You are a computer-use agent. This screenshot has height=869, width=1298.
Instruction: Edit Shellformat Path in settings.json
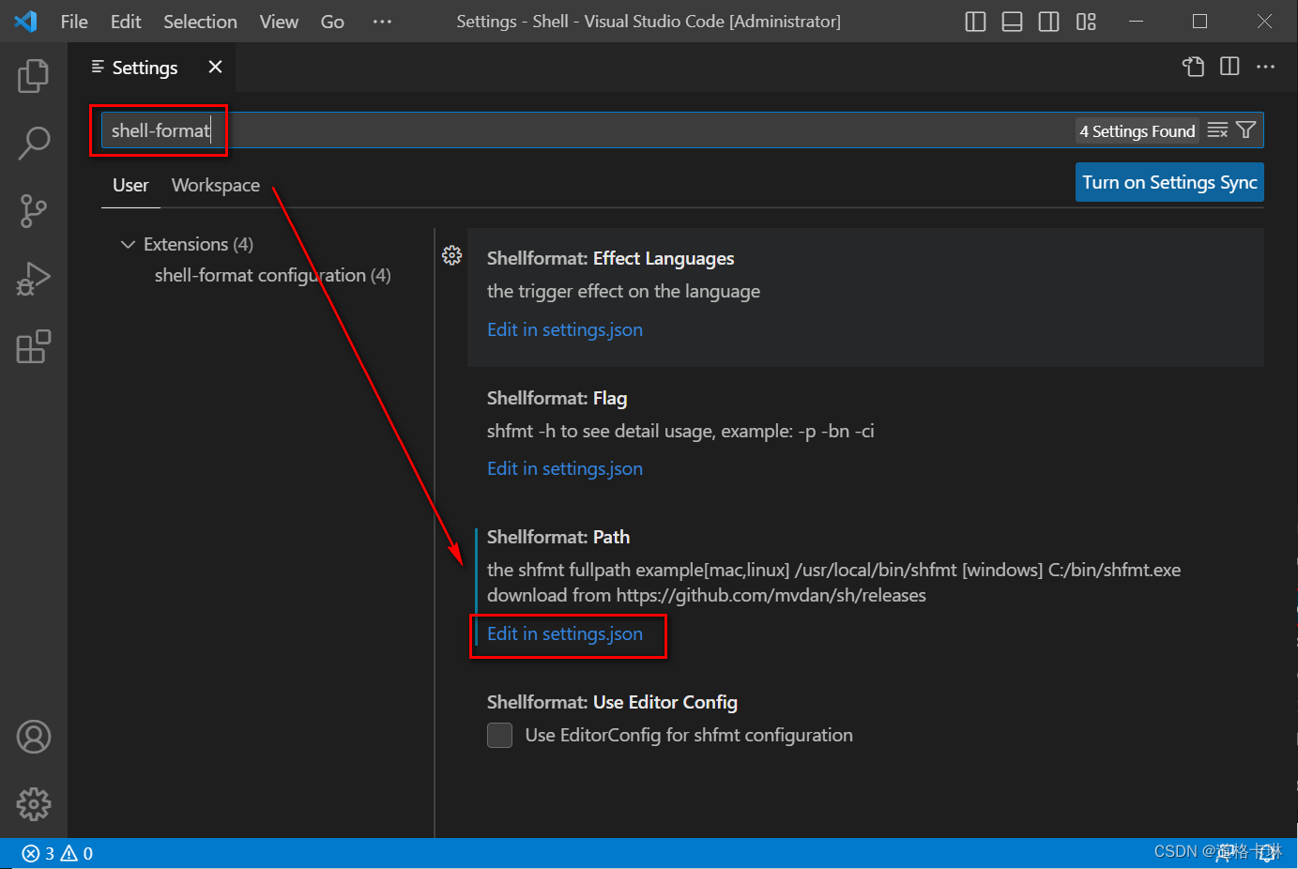[565, 633]
